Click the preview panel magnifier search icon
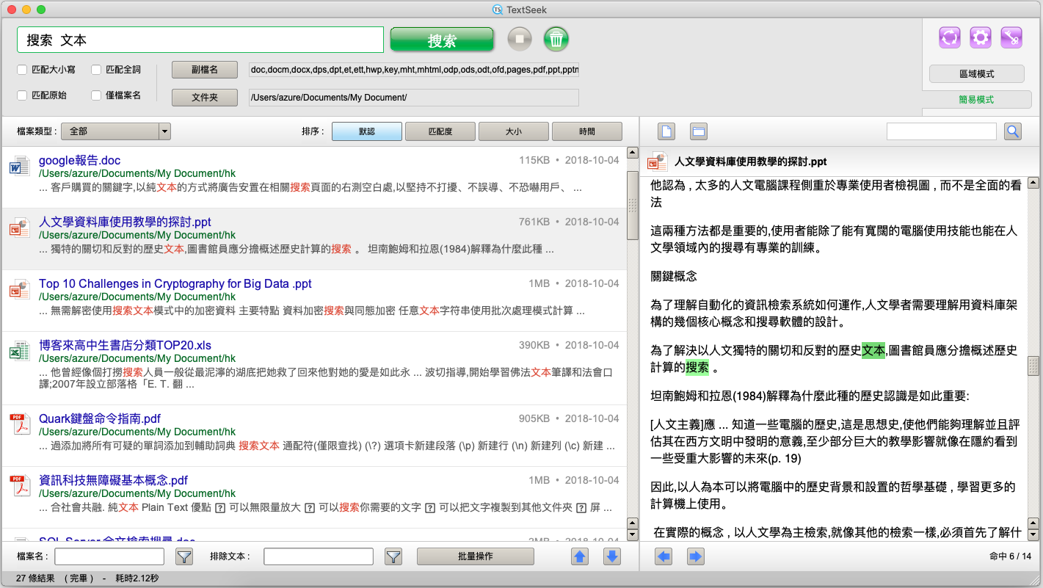1043x588 pixels. (x=1013, y=131)
